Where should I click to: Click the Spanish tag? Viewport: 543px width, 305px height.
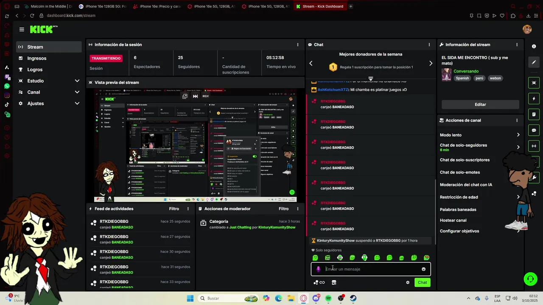(x=462, y=78)
